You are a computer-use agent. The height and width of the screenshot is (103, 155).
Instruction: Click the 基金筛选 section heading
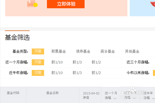(x=17, y=37)
